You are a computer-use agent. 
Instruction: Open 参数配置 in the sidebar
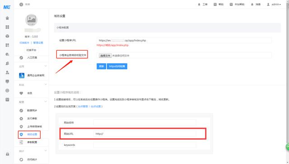click(32, 142)
